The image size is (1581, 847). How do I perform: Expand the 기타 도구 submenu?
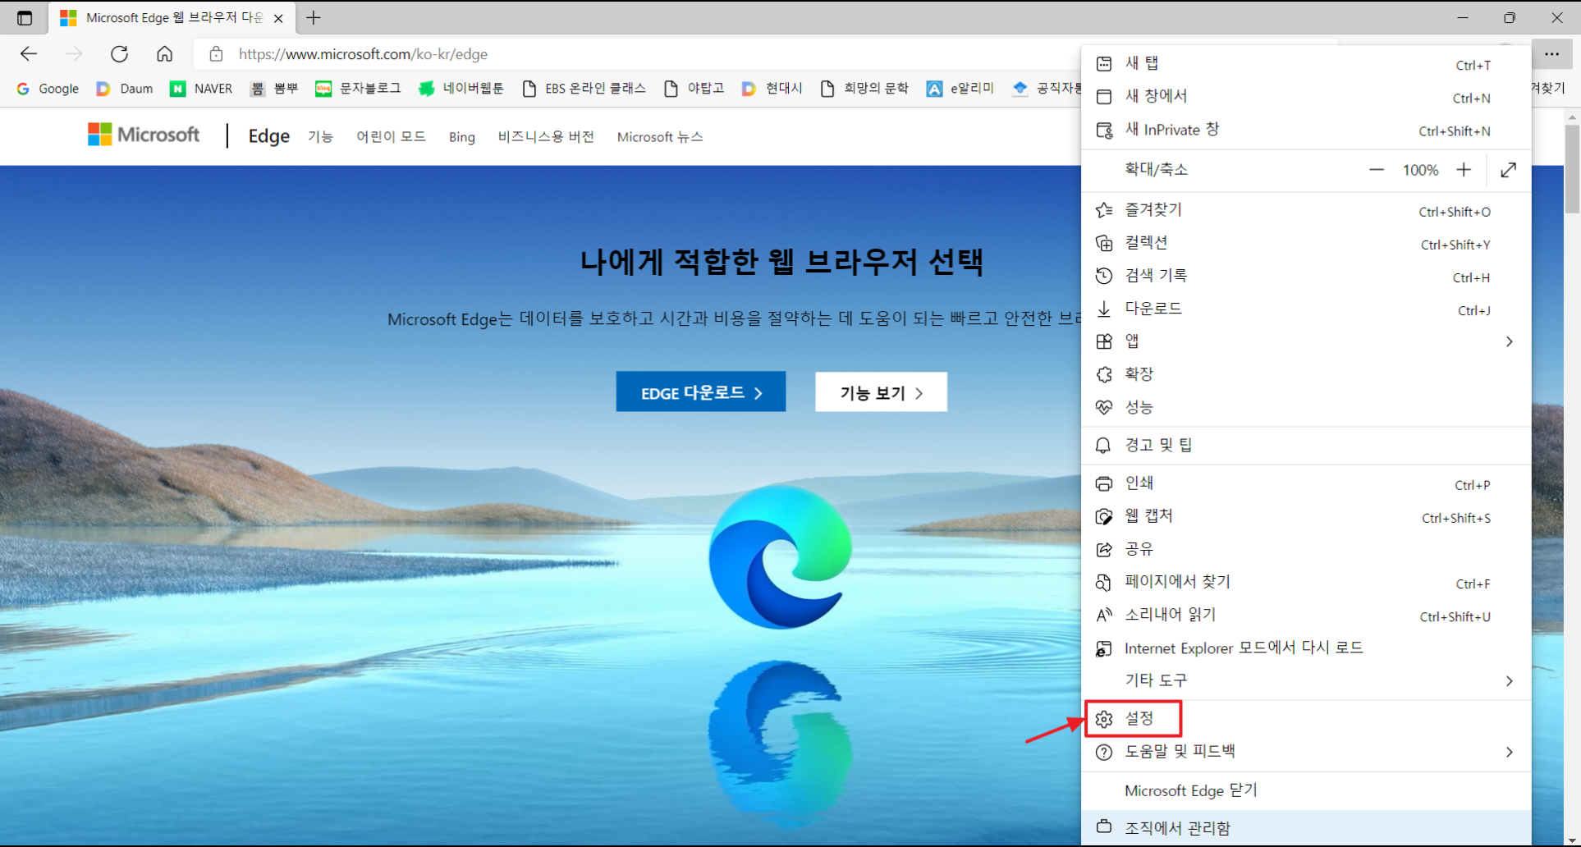[x=1306, y=680]
